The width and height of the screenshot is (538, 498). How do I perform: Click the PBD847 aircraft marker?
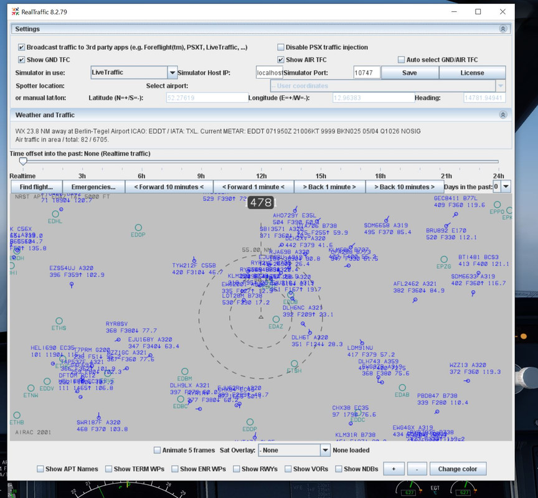coord(437,411)
